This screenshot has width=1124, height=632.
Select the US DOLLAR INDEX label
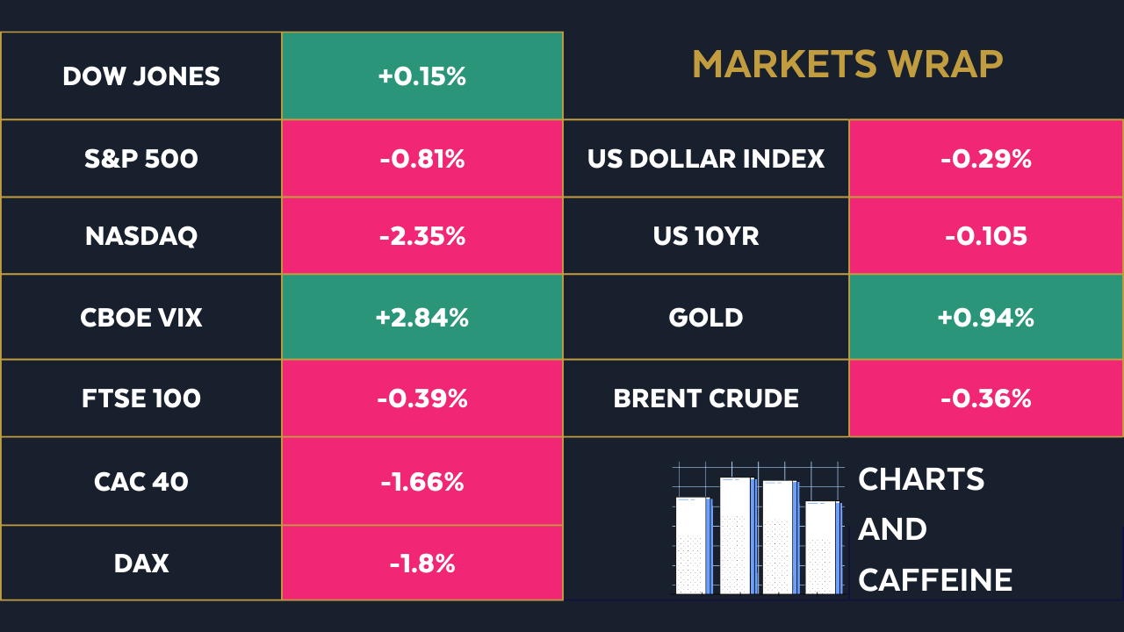click(706, 159)
